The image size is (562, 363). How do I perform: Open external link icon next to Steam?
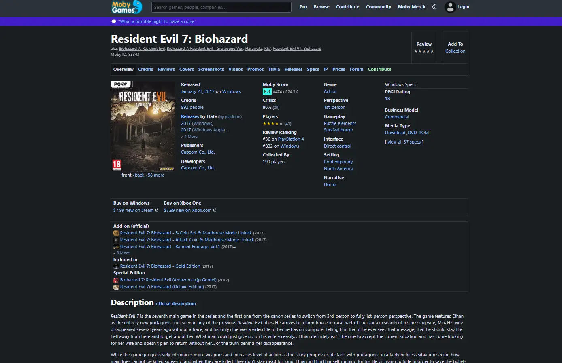click(x=157, y=210)
